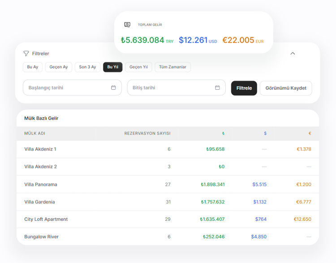This screenshot has height=263, width=336.
Task: Click reservation count 27 for Villa Panorama
Action: (x=168, y=184)
